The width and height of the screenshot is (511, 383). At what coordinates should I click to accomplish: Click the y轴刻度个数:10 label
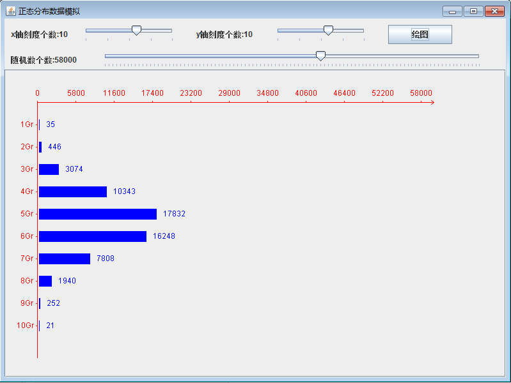pyautogui.click(x=224, y=34)
